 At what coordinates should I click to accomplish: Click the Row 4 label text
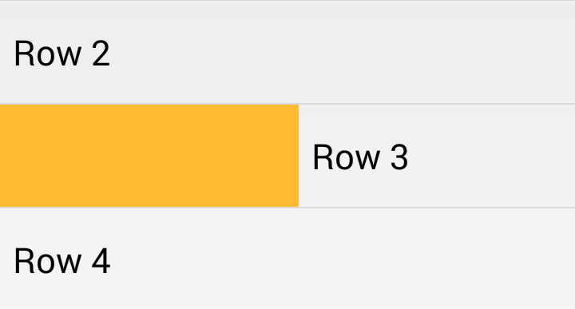[62, 261]
